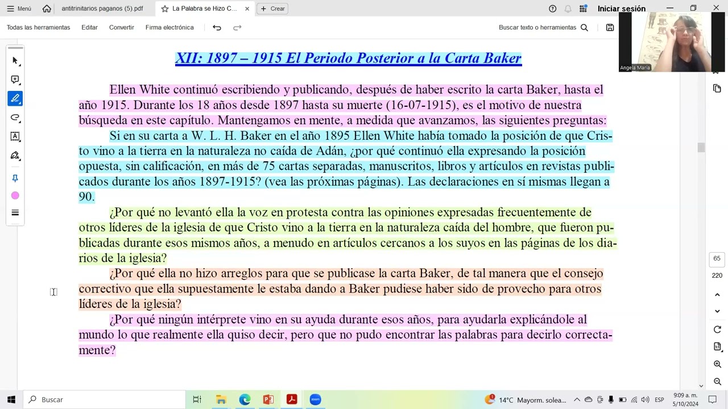Open the notifications bell
Viewport: 728px width, 409px height.
point(568,9)
